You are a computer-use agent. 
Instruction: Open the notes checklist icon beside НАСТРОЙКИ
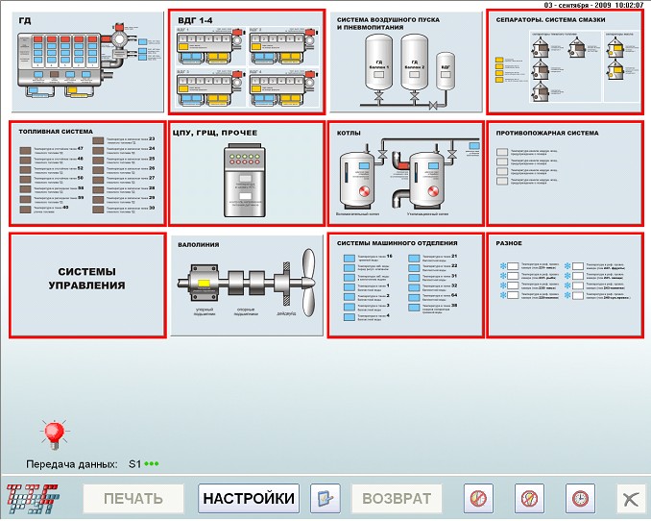(325, 498)
